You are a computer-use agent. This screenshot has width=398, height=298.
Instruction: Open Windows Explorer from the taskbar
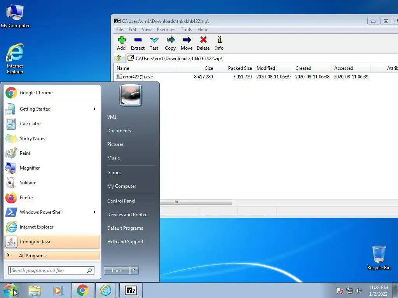(35, 290)
